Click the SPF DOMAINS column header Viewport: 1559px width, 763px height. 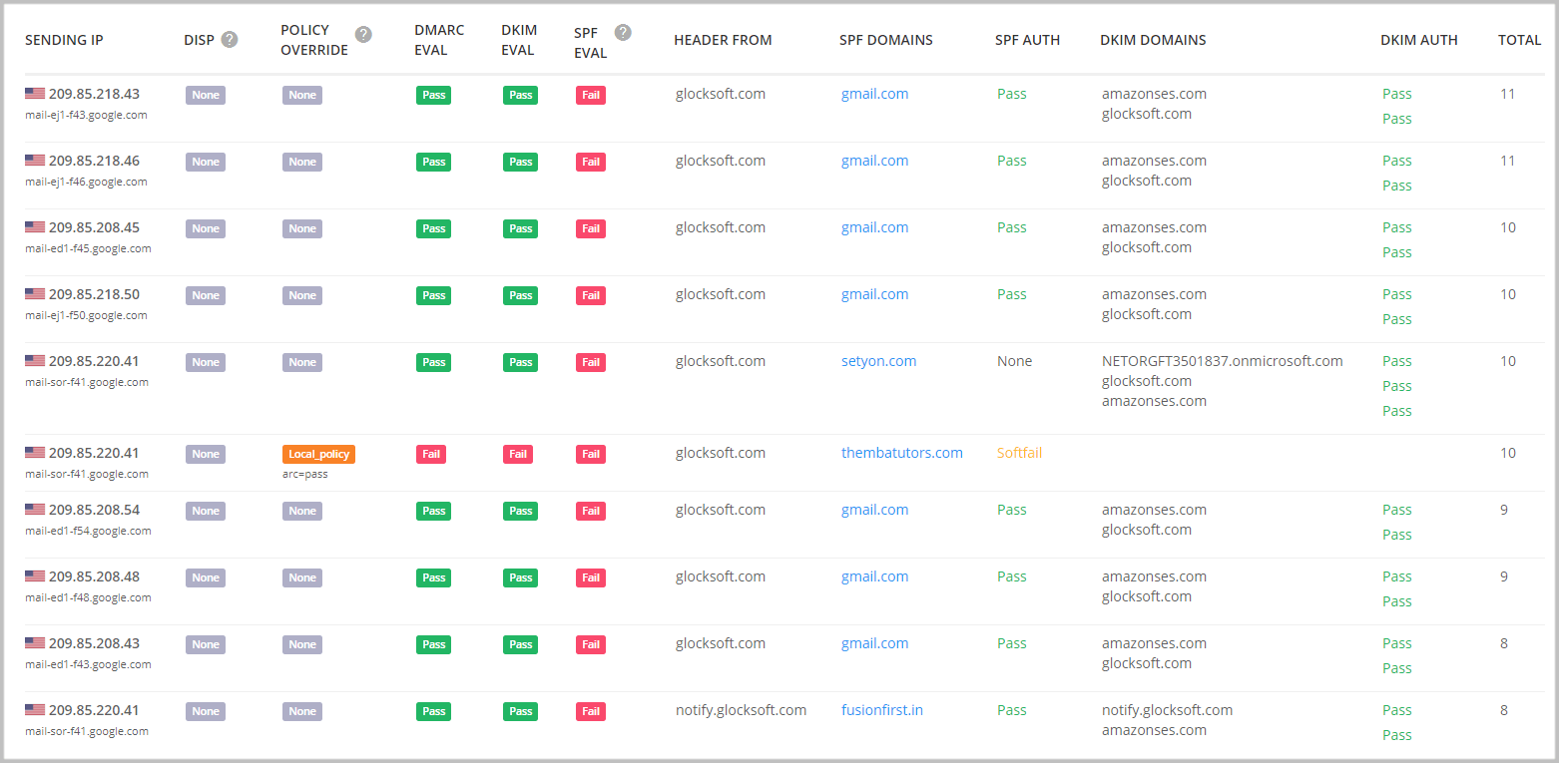[x=886, y=40]
